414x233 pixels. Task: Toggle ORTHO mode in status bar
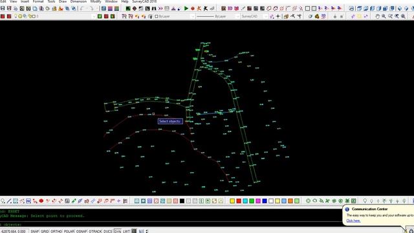tap(56, 231)
